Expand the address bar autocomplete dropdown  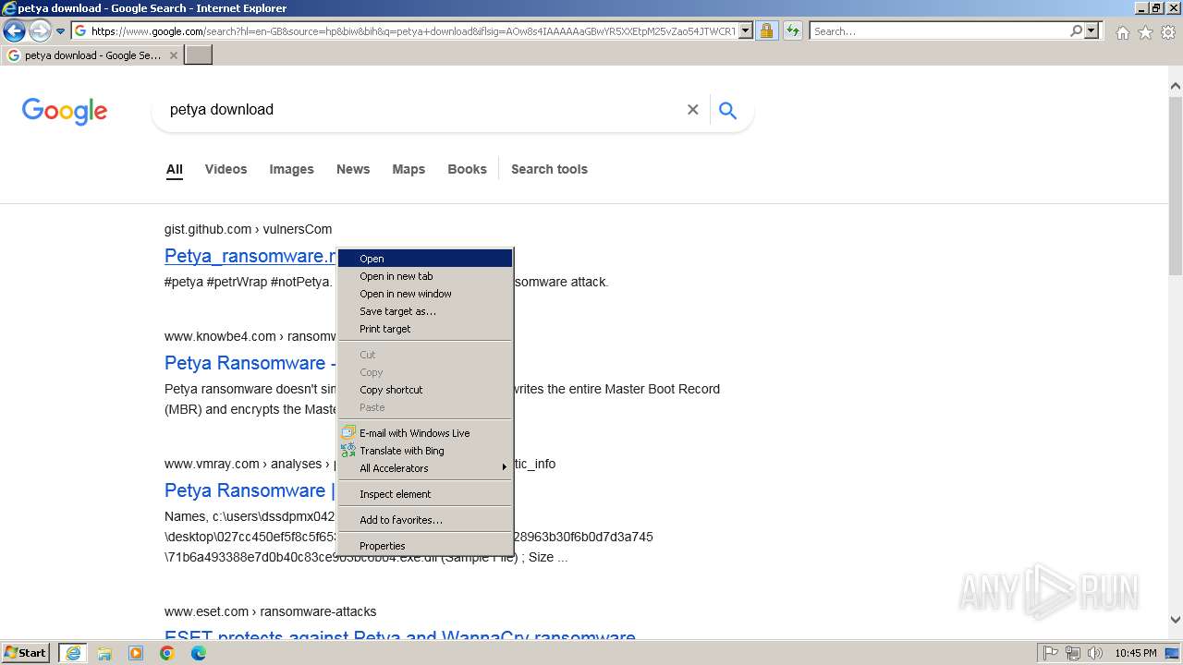746,31
